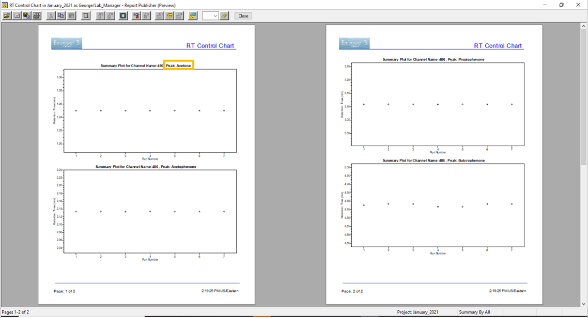Click the Save floppy disk icon
Screen dimensions: 588x318
[27, 15]
